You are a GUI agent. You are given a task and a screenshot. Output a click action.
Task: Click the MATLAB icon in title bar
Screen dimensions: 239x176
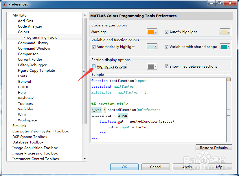pos(5,4)
